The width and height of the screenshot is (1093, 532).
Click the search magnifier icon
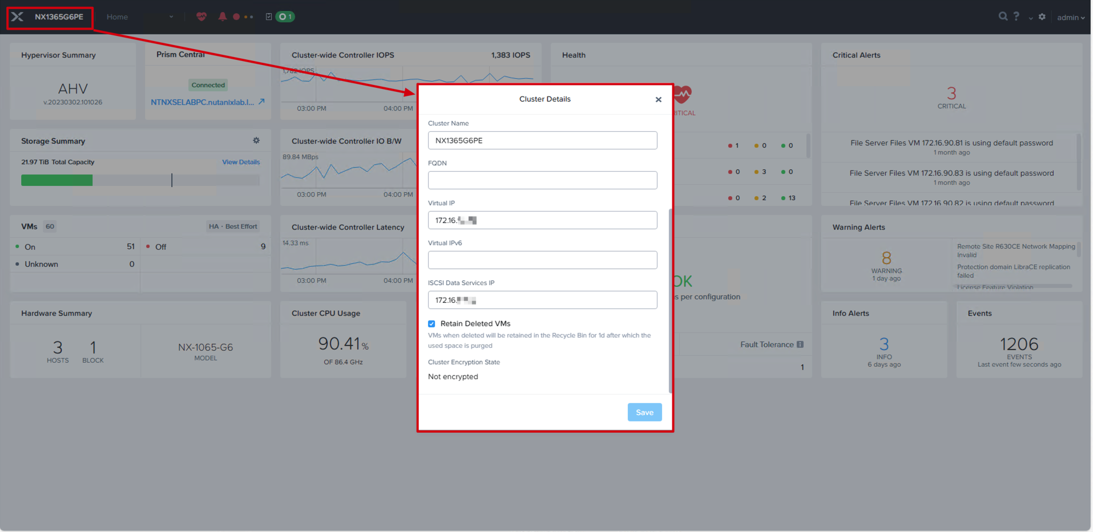pyautogui.click(x=1003, y=17)
